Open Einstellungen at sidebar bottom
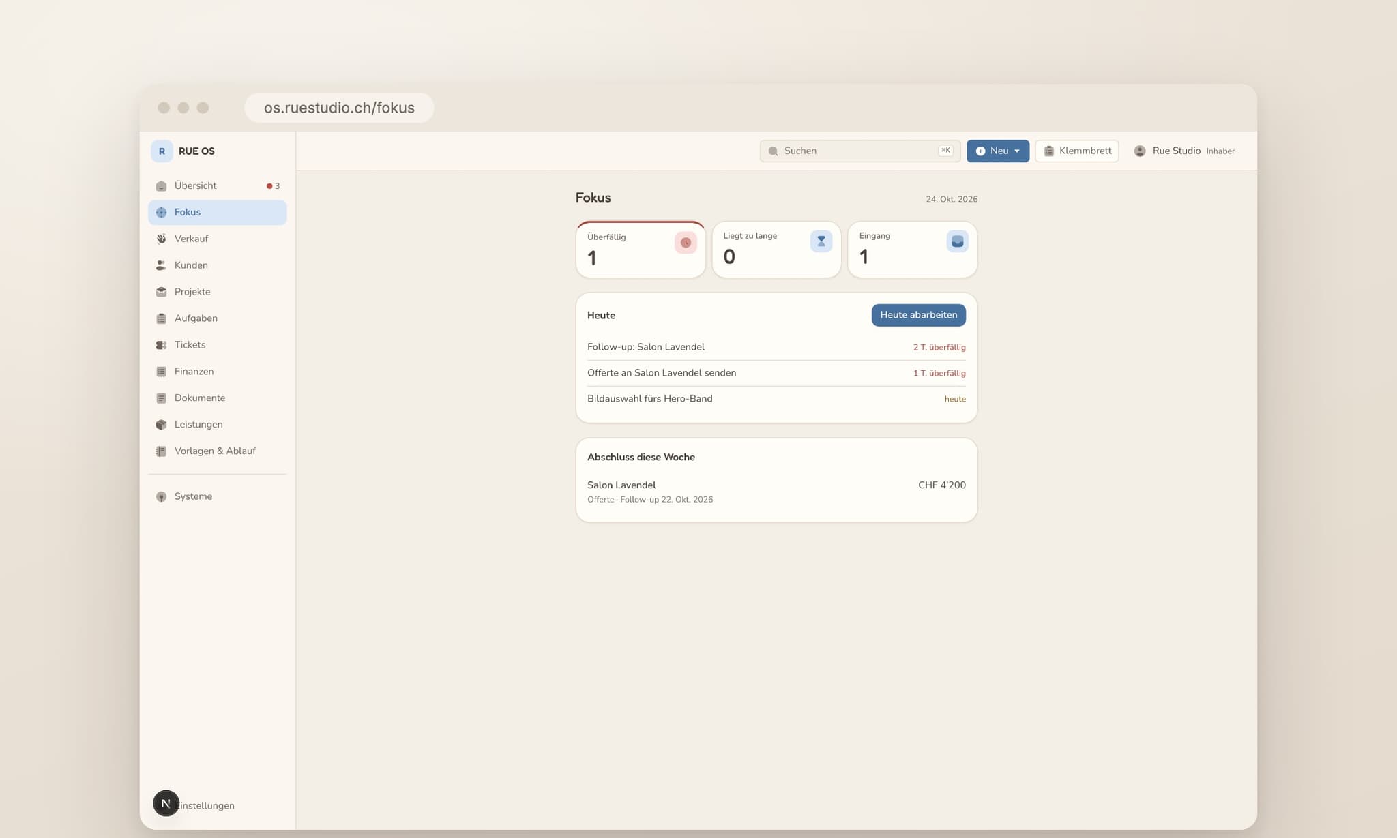Screen dimensions: 1397x838 (205, 806)
